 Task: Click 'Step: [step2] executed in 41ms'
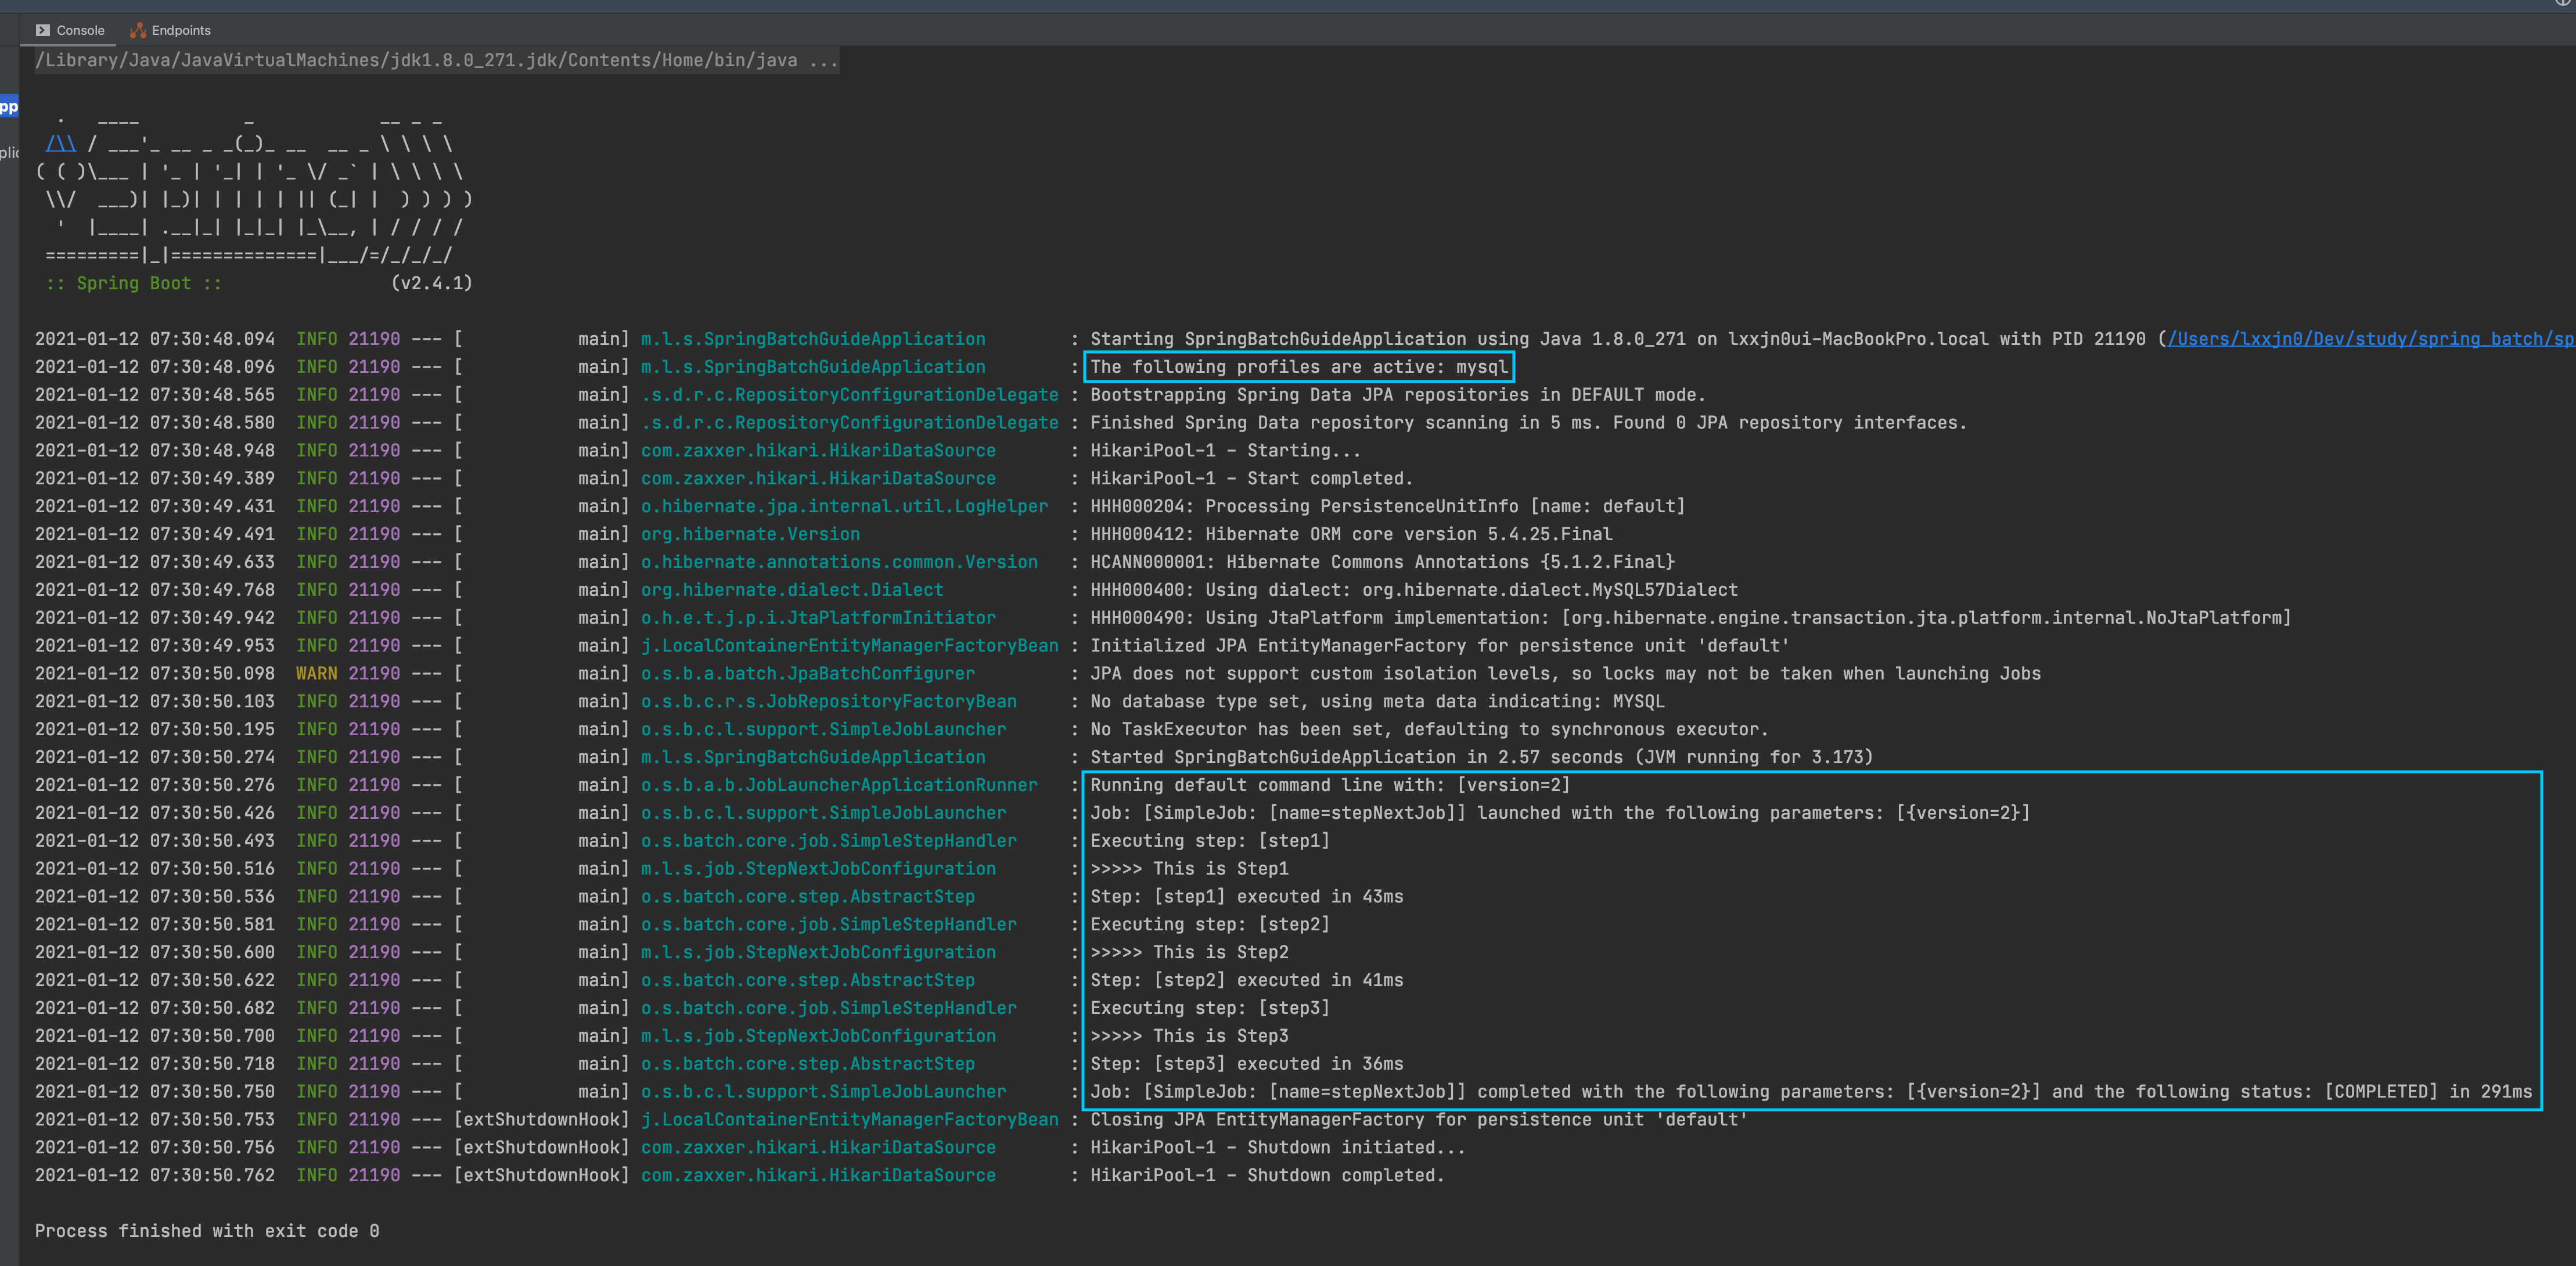point(1246,981)
